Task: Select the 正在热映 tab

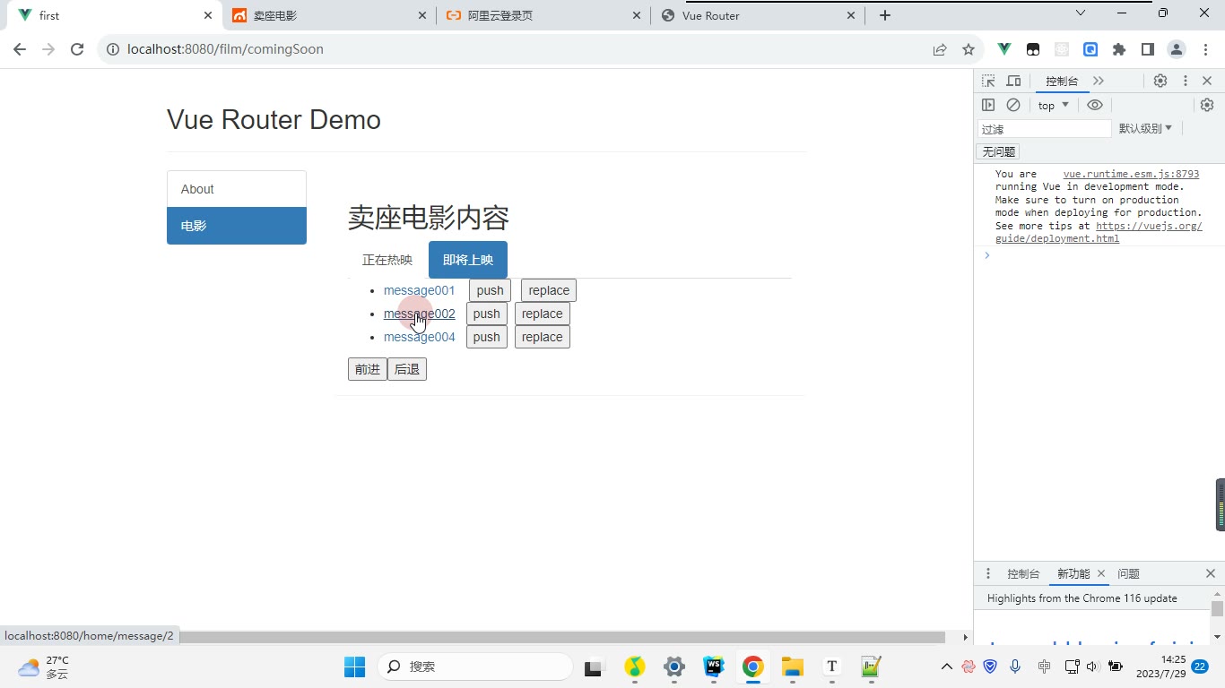Action: (387, 260)
